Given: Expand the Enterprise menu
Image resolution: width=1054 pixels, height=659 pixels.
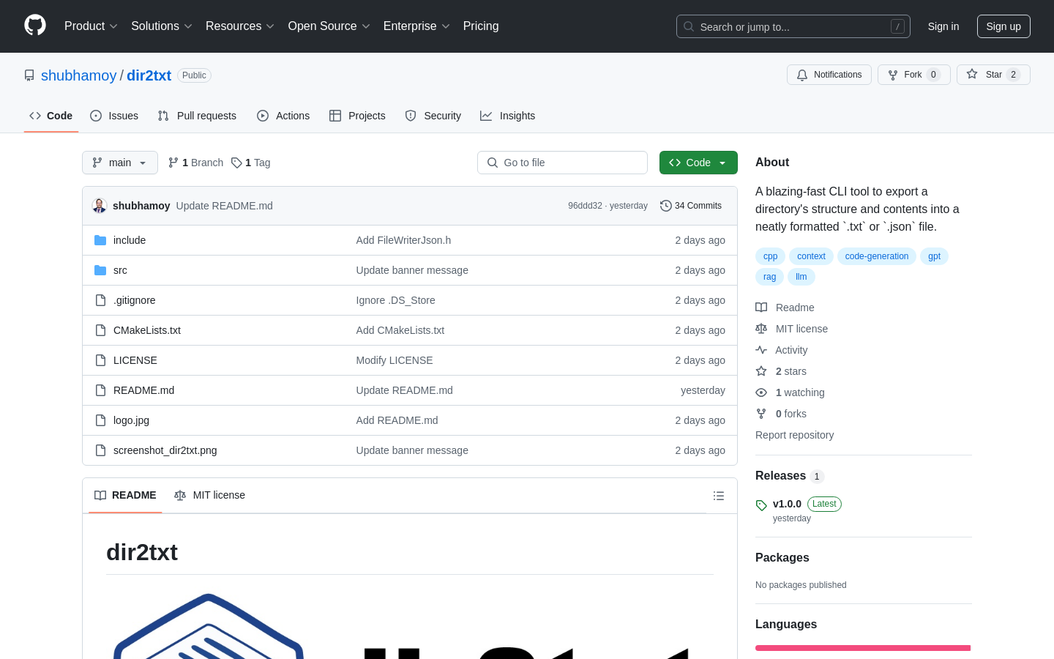Looking at the screenshot, I should click(x=416, y=26).
